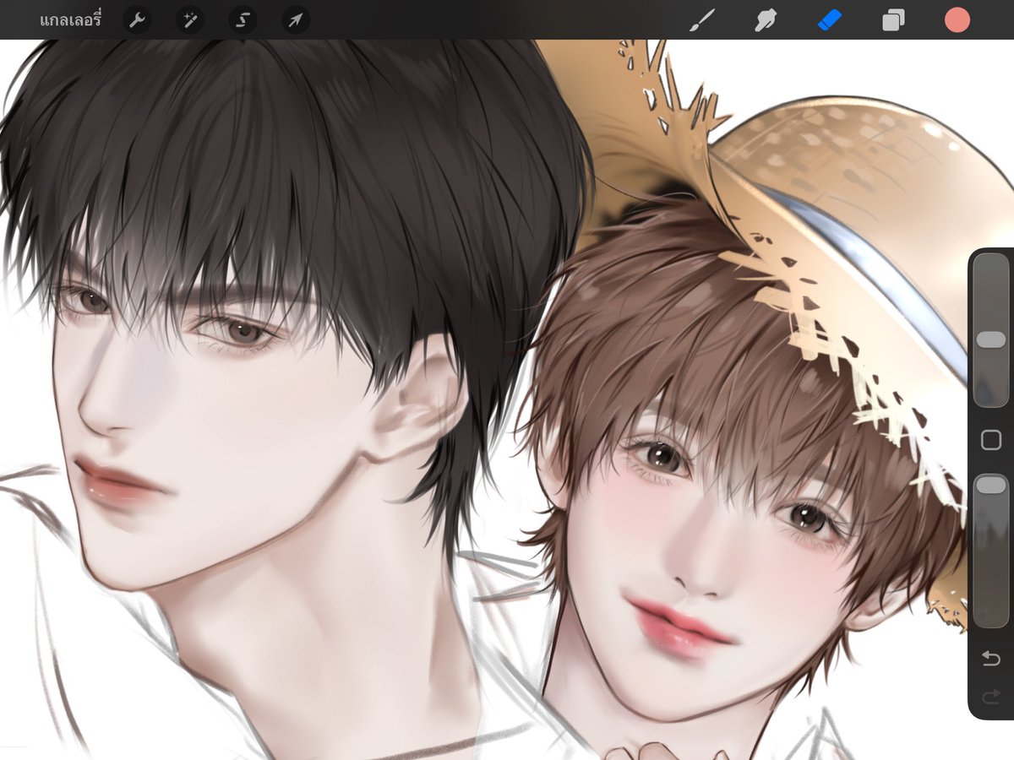Screen dimensions: 1014x760
Task: Open the pink active color picker
Action: point(957,20)
